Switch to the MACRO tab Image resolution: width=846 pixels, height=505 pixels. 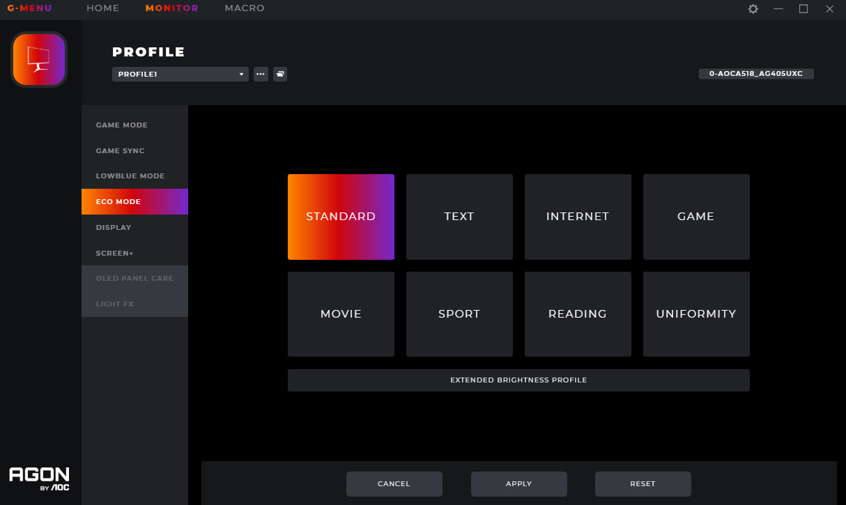[245, 8]
